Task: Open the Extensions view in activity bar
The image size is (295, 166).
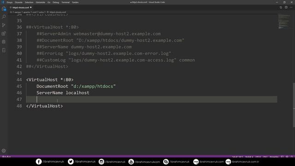Action: (x=4, y=34)
